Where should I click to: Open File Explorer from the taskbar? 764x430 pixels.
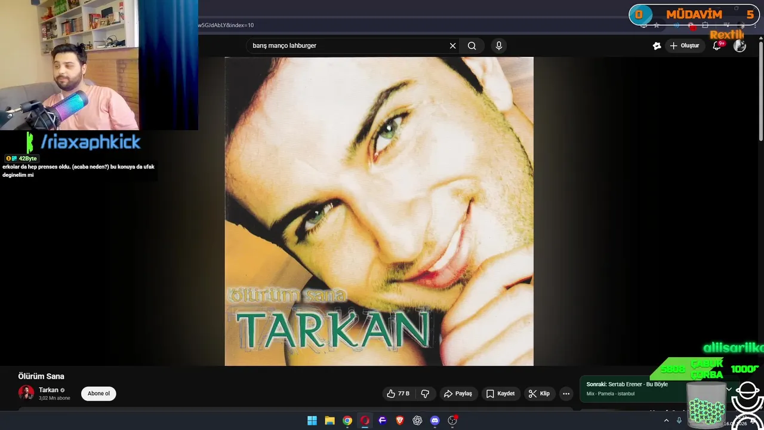(329, 420)
